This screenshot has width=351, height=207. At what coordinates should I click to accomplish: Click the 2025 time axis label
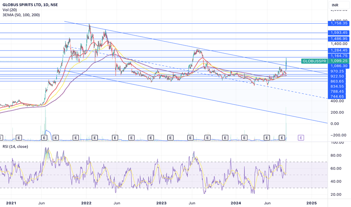coord(311,203)
